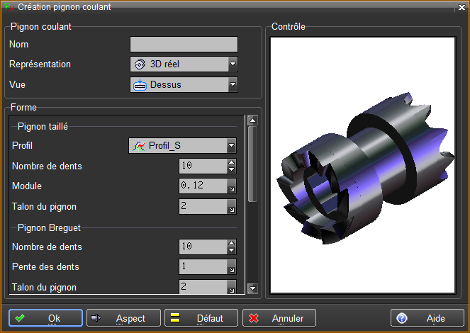Decrease Pignon taillé Nombre de dents

click(x=231, y=170)
